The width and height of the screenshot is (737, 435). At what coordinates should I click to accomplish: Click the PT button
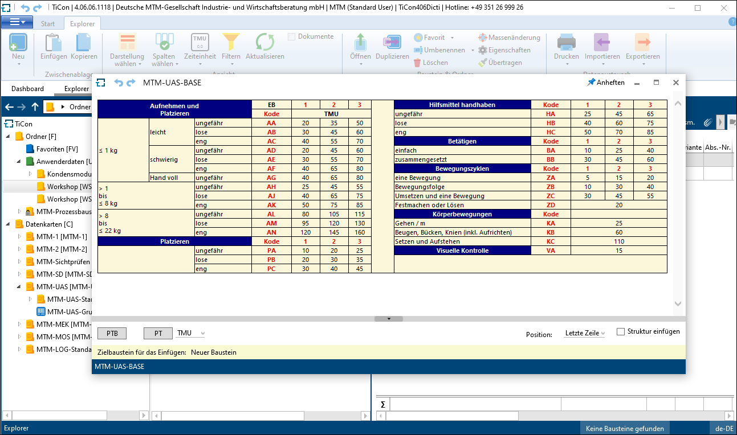click(x=158, y=334)
